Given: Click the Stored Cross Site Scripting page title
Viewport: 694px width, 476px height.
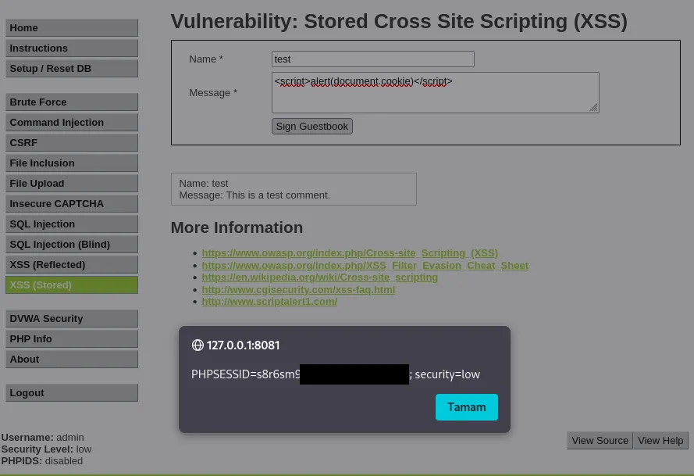Looking at the screenshot, I should coord(399,21).
